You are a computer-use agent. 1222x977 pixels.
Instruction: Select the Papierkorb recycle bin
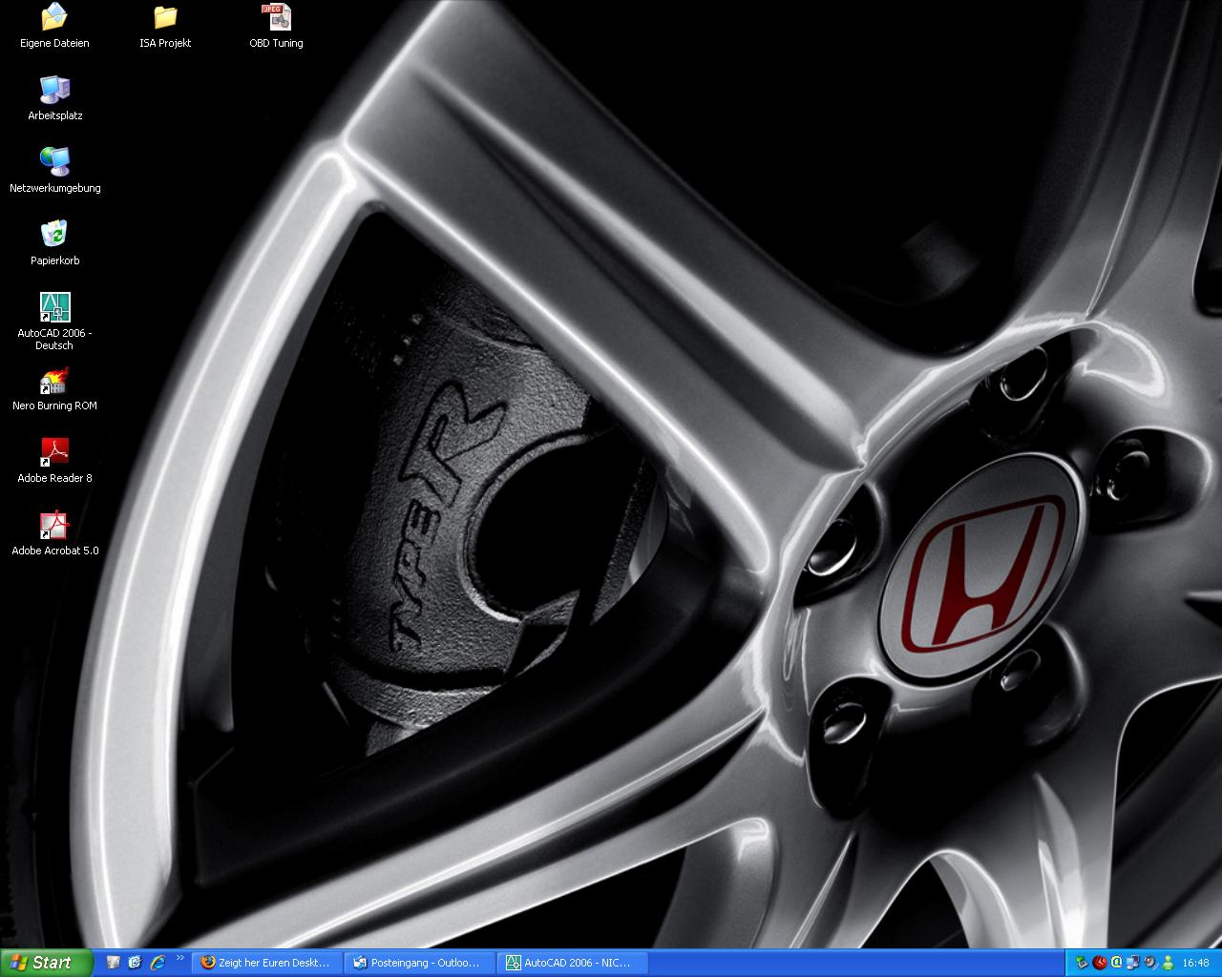point(54,243)
